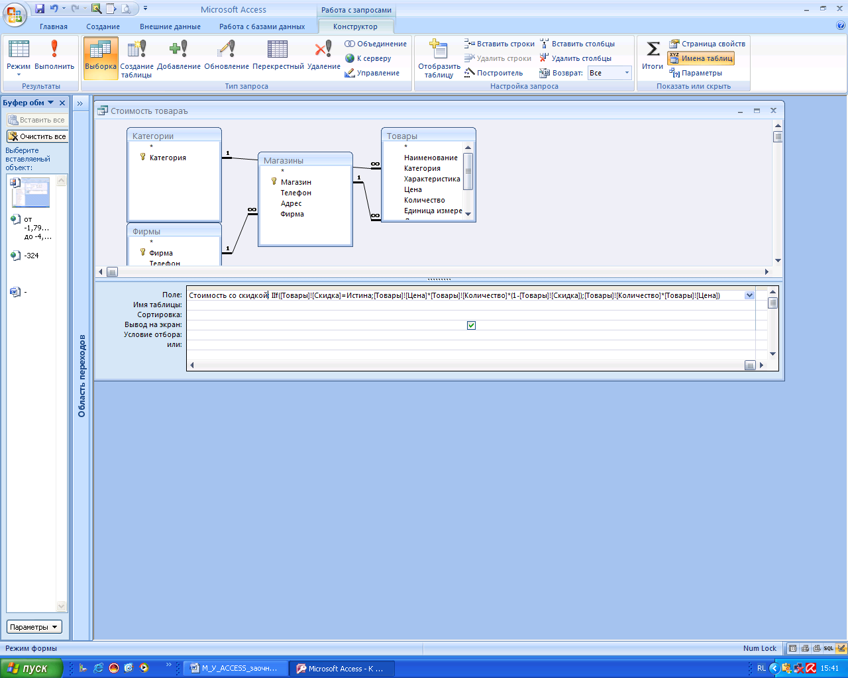Viewport: 848px width, 678px height.
Task: Select the Конструктор ribbon tab
Action: pyautogui.click(x=356, y=26)
